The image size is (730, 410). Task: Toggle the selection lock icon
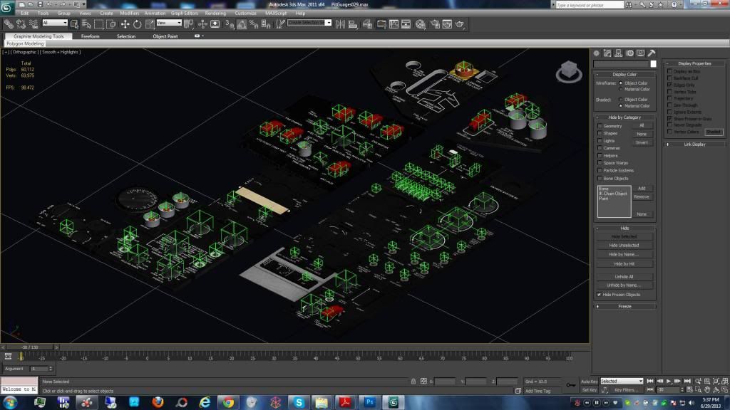pyautogui.click(x=413, y=382)
